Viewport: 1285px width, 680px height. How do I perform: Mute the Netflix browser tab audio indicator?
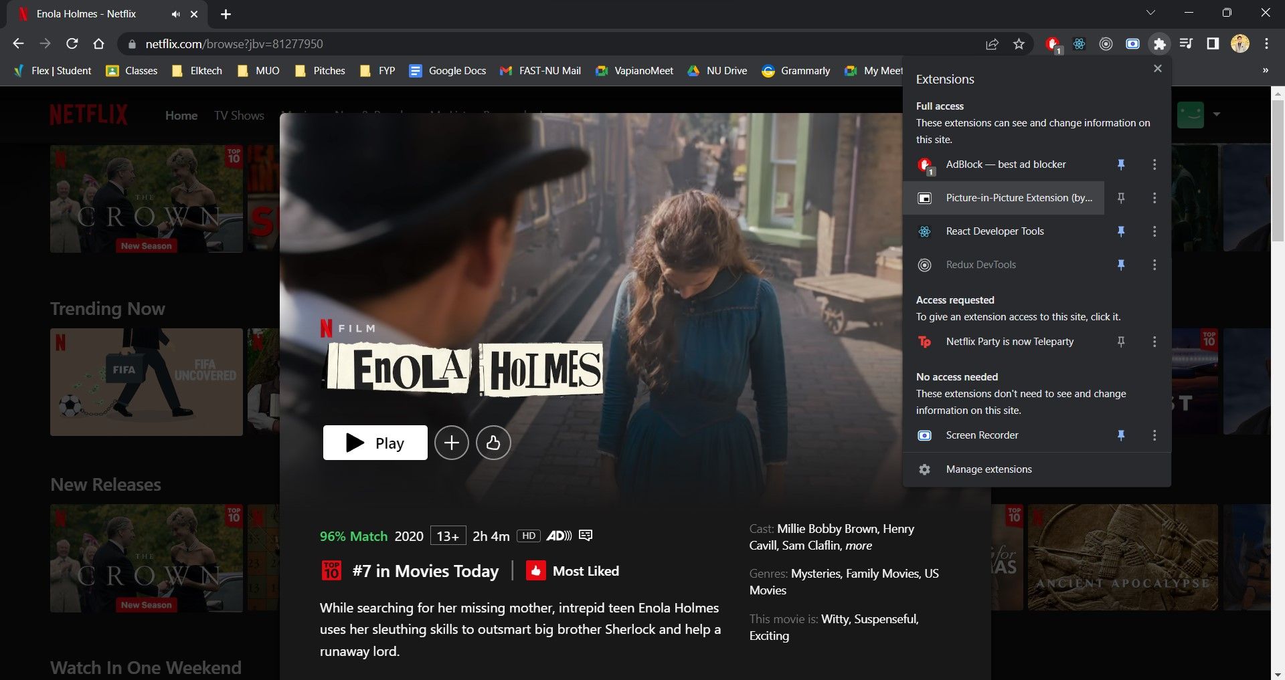(x=175, y=13)
